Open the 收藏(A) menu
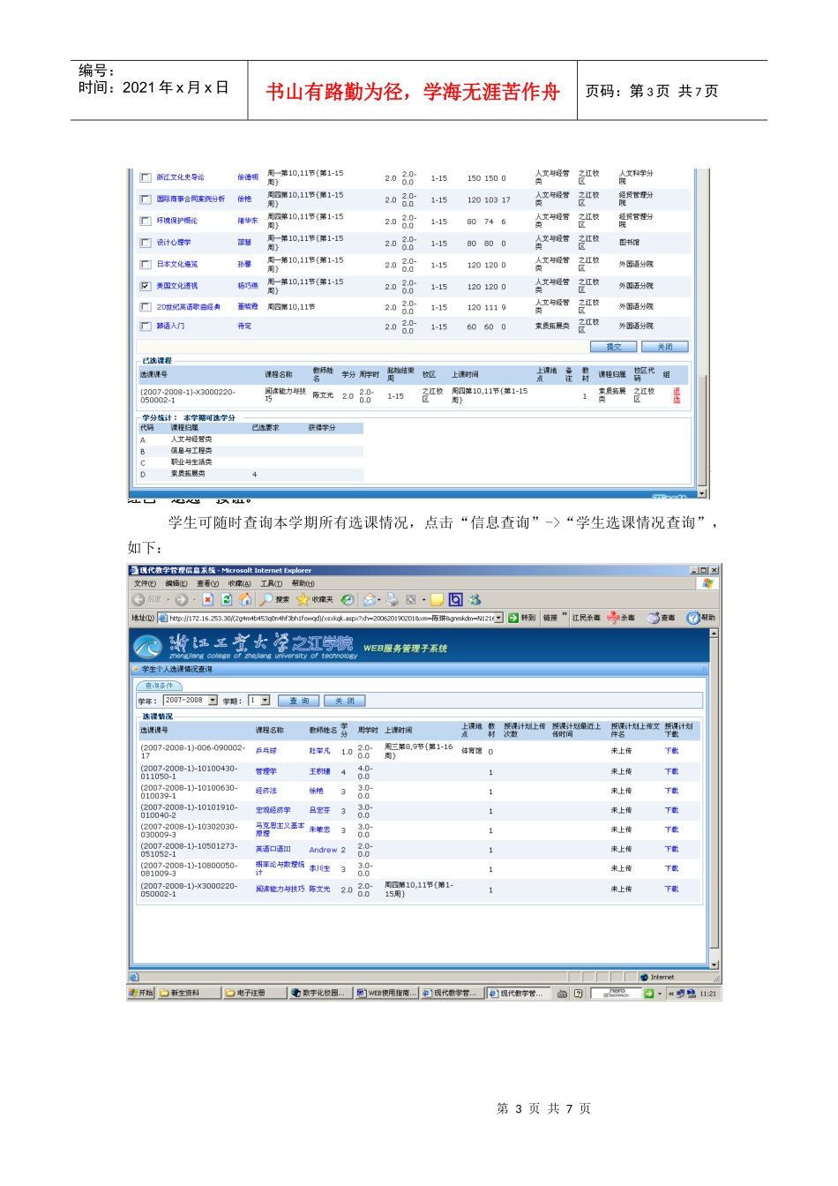This screenshot has height=1186, width=838. click(x=240, y=583)
